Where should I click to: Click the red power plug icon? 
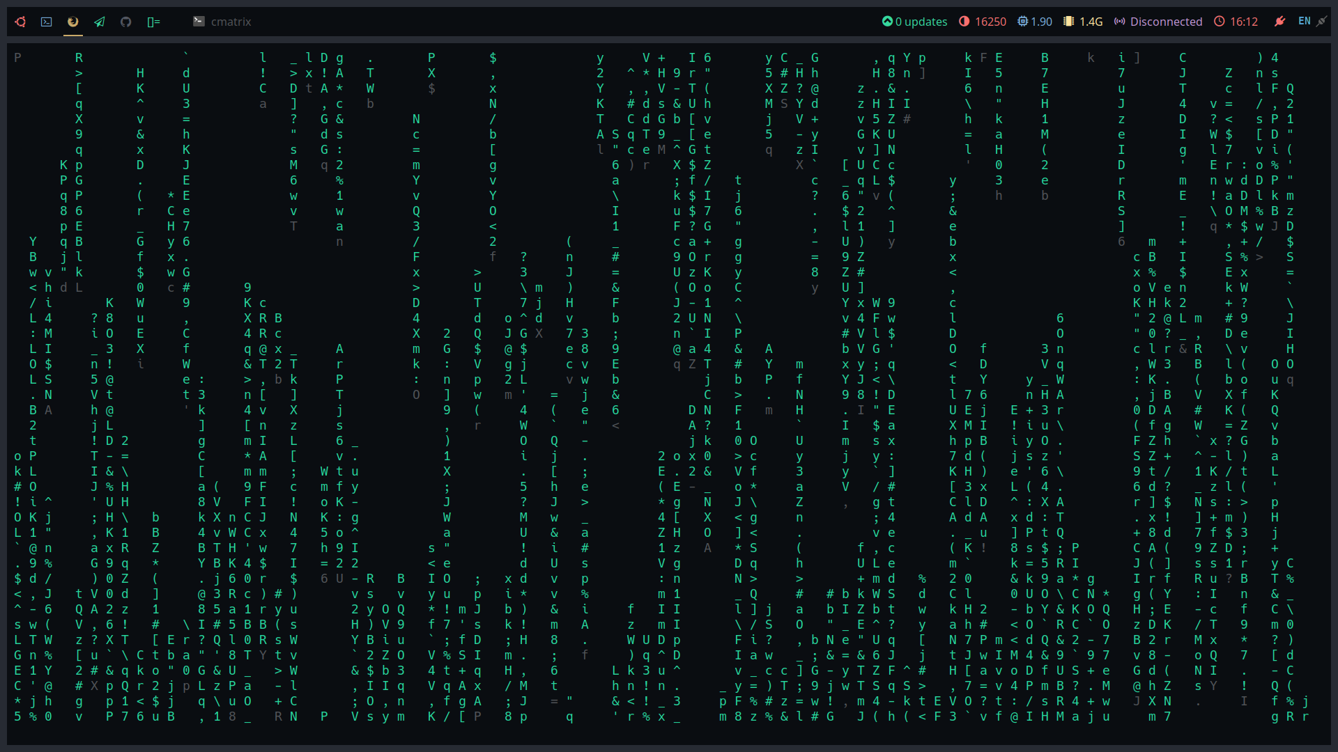[1279, 22]
